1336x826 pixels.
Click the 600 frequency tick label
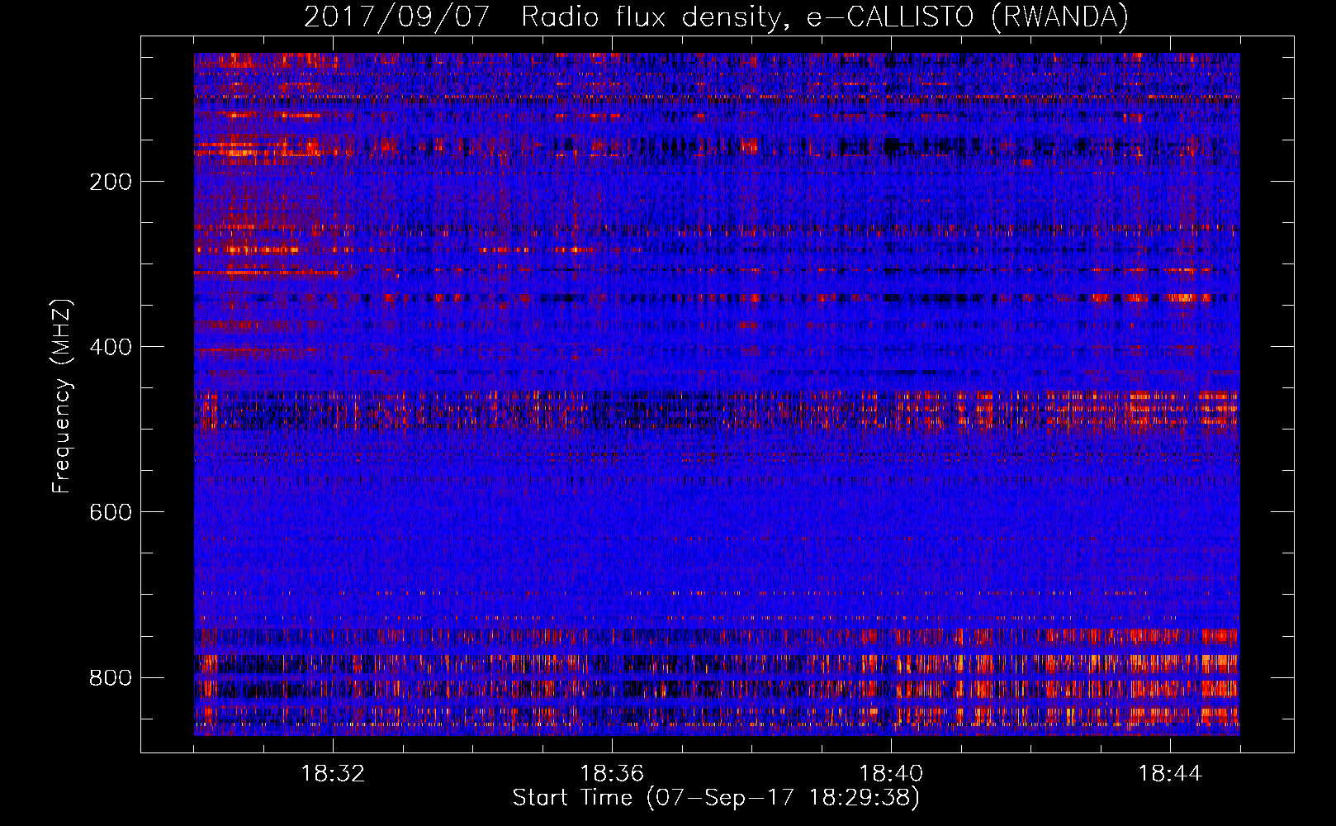pyautogui.click(x=111, y=512)
